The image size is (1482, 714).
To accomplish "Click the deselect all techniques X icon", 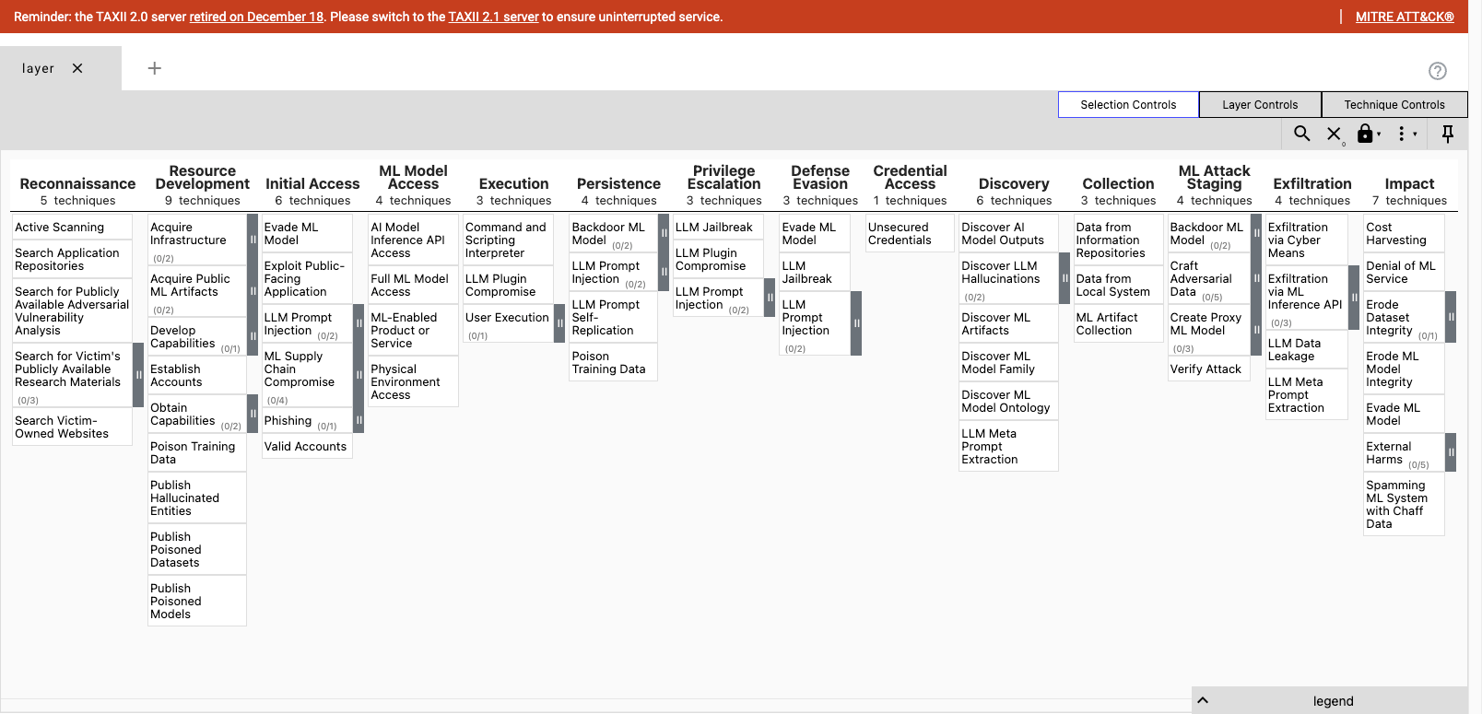I will tap(1334, 134).
